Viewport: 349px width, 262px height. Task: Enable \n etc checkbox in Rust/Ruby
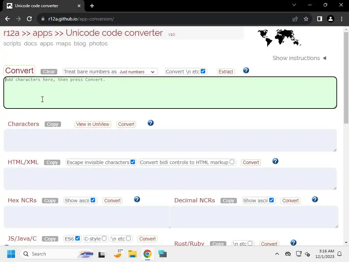coord(250,243)
